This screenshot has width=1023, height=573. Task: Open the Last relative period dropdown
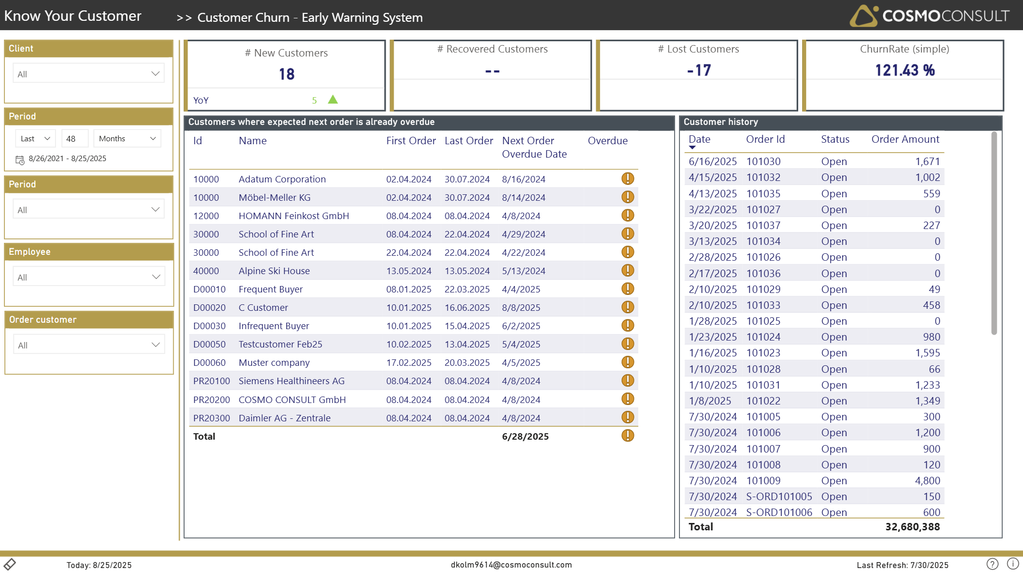35,139
